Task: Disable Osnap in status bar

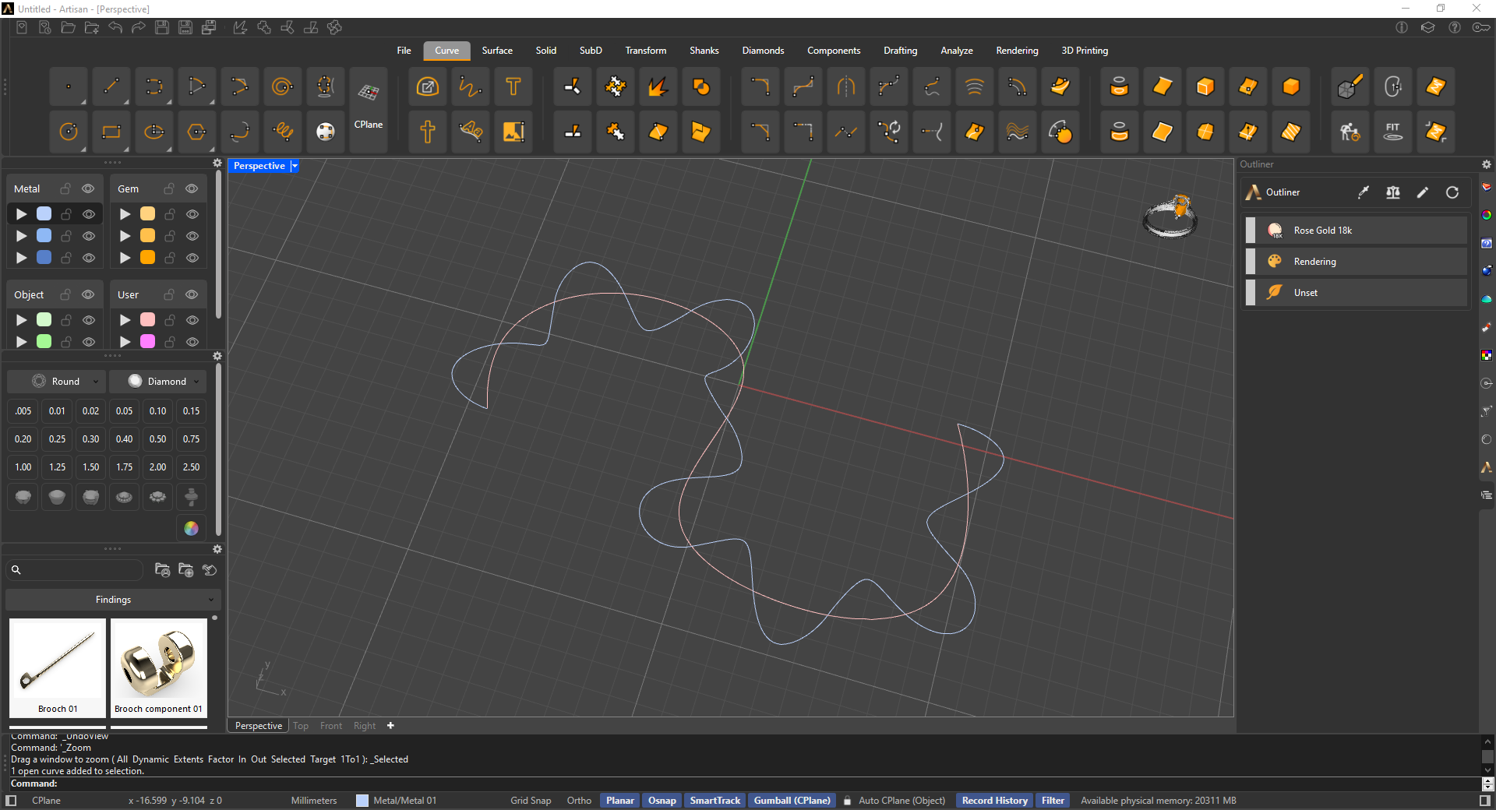Action: click(x=662, y=801)
